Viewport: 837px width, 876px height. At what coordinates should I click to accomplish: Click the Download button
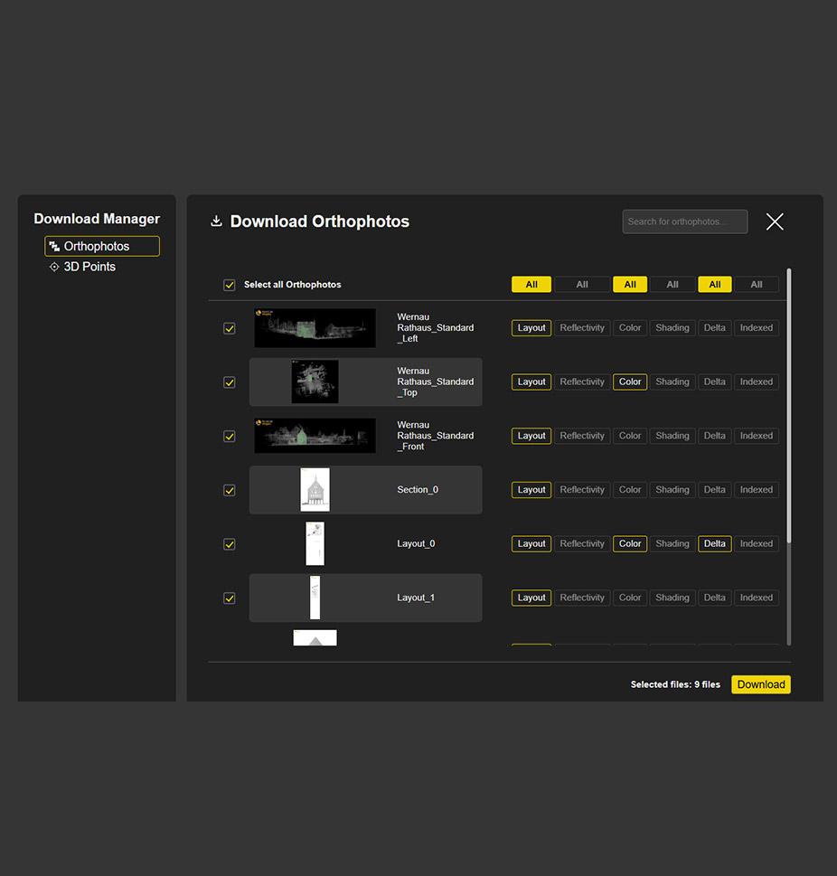pyautogui.click(x=760, y=684)
